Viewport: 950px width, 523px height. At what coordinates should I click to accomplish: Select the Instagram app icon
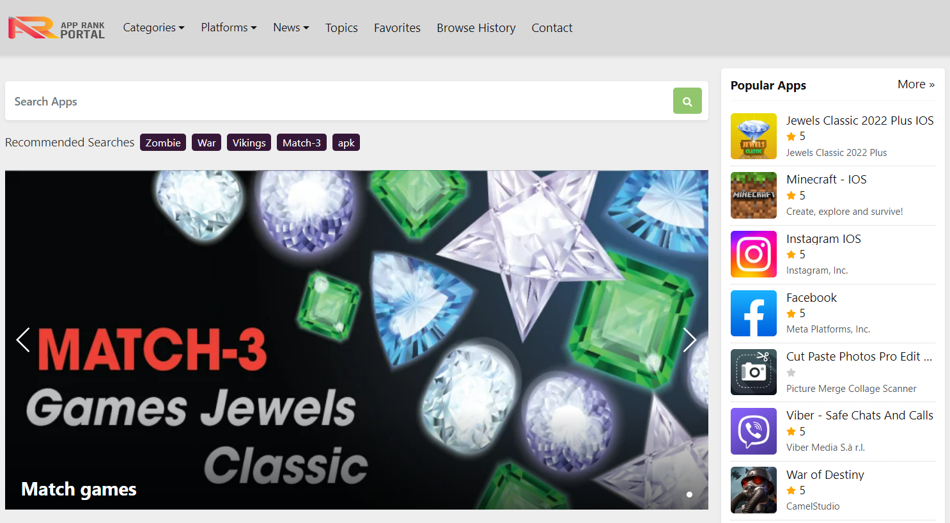click(754, 254)
